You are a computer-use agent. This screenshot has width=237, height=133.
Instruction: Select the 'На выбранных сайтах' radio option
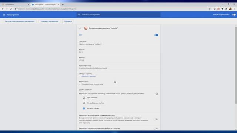[x=84, y=103]
